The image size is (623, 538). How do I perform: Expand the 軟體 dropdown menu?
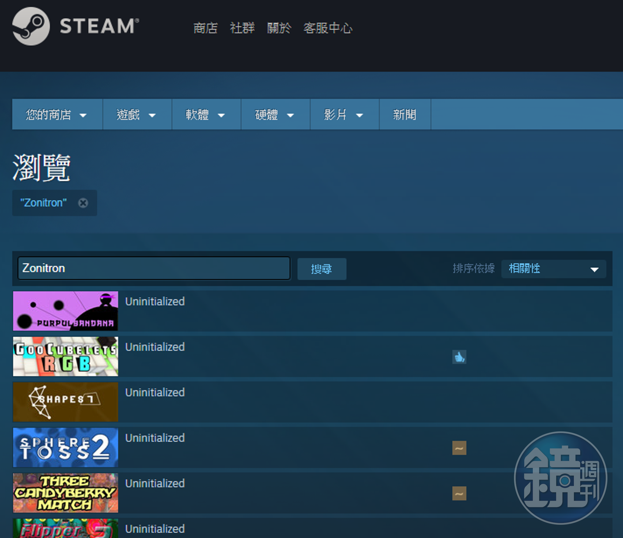click(206, 114)
